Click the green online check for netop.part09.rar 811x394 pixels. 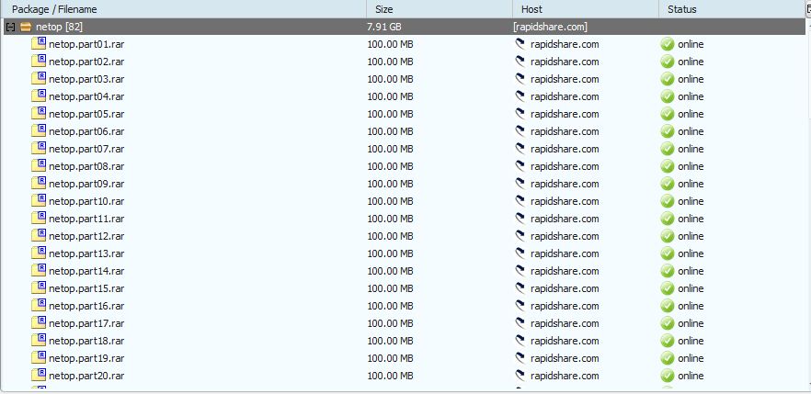668,184
